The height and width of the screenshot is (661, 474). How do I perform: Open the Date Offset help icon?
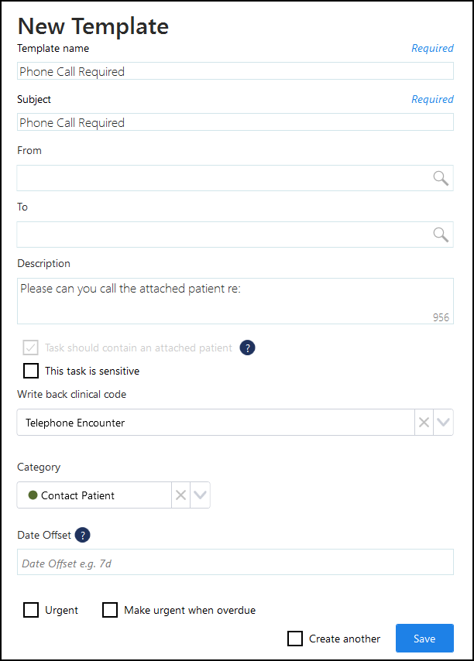pos(83,535)
